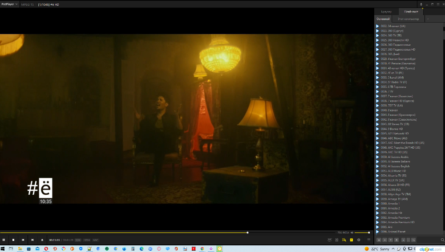Viewport: 445px width, 252px height.
Task: Click the video display area
Action: pos(186,119)
